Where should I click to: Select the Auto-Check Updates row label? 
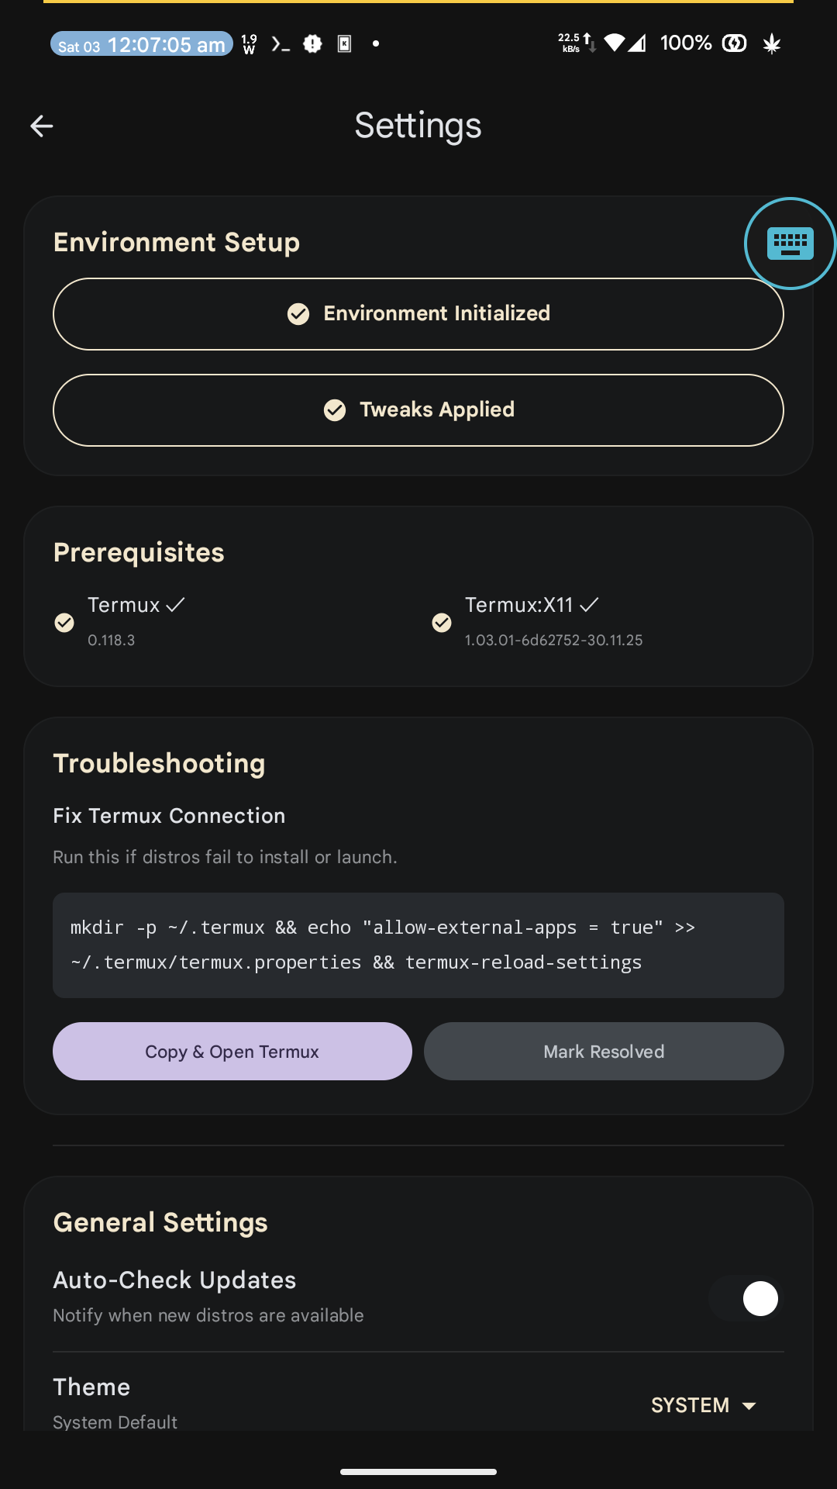[174, 1280]
